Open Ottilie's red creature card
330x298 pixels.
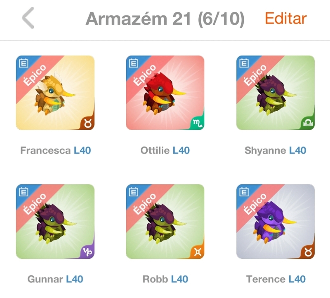(x=165, y=93)
